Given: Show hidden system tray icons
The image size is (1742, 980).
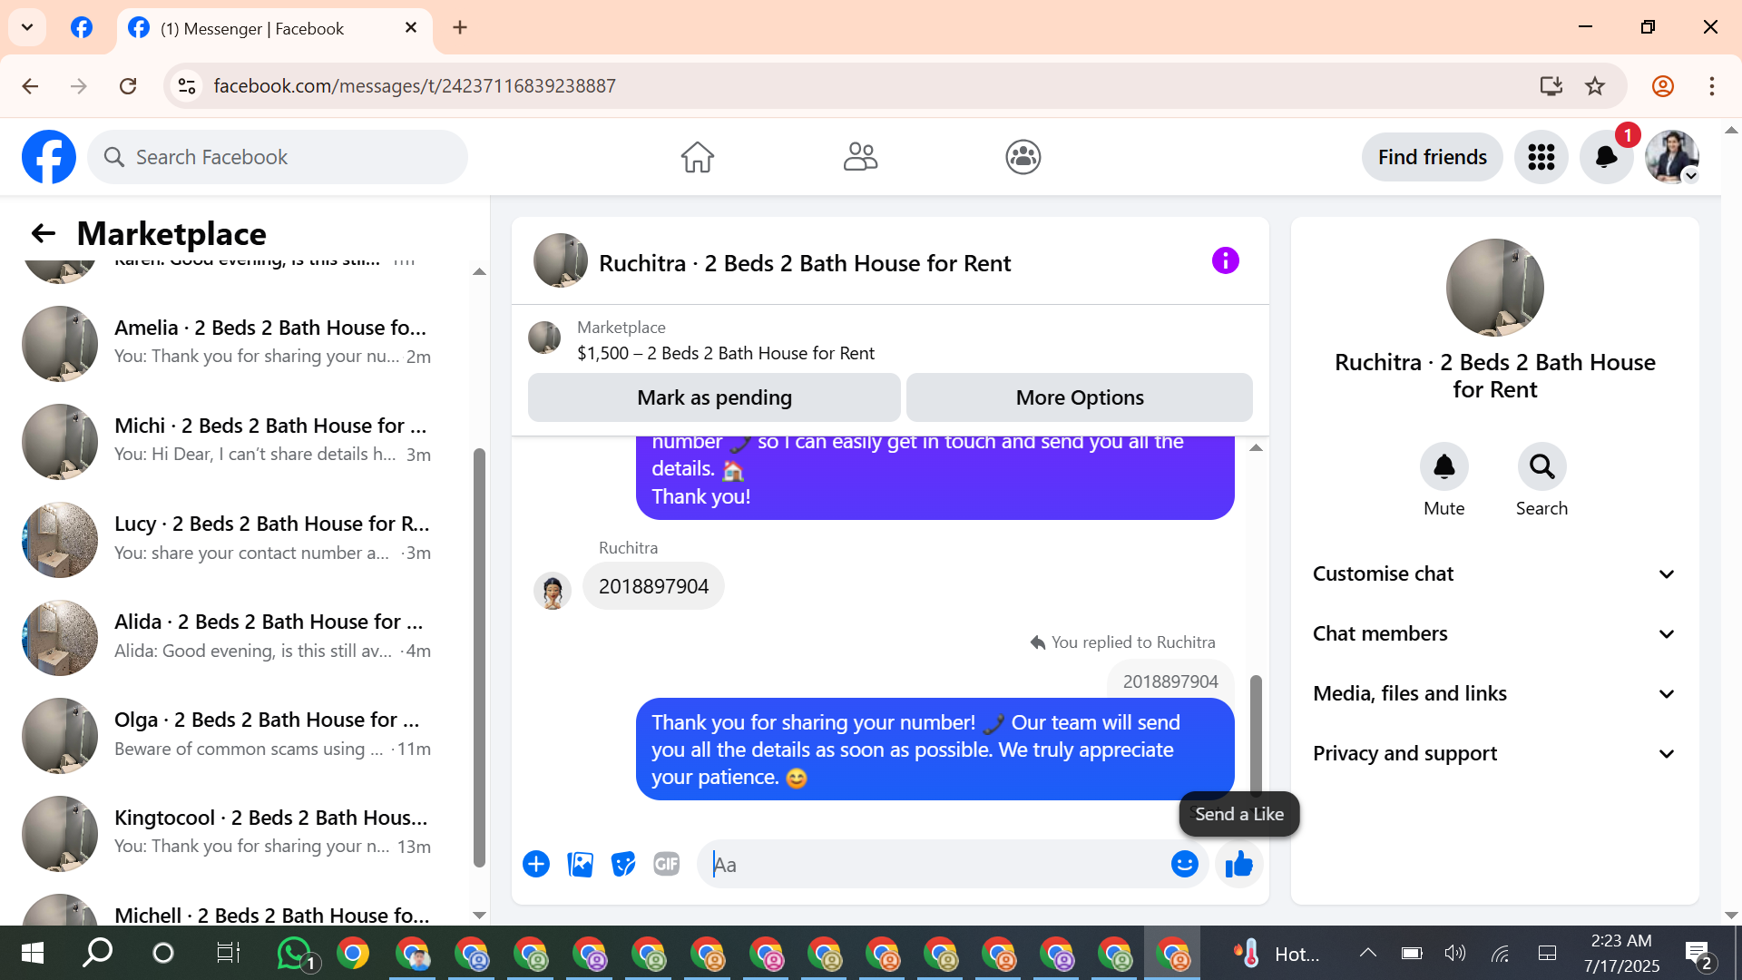Looking at the screenshot, I should (x=1367, y=953).
